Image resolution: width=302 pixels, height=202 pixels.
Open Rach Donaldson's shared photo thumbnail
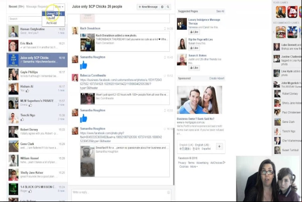coord(87,42)
